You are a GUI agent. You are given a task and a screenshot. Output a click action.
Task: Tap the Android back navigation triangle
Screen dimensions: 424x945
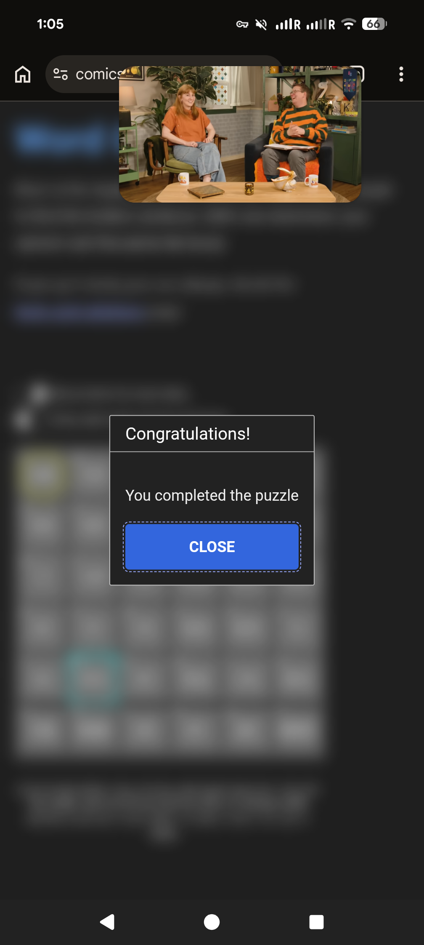tap(107, 922)
